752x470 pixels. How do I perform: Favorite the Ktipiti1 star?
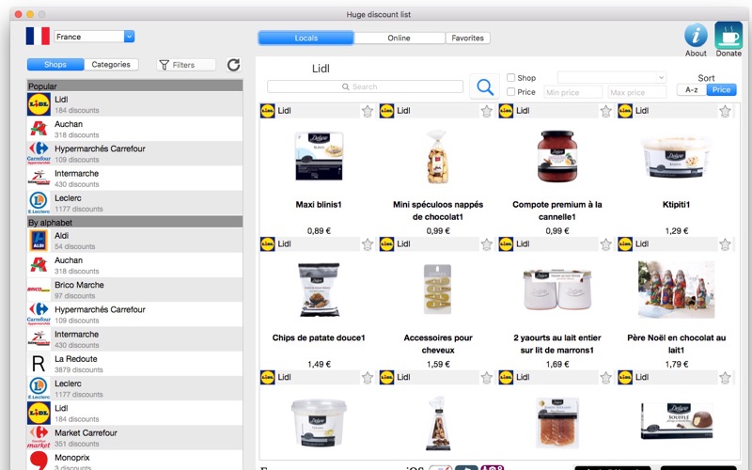tap(725, 111)
